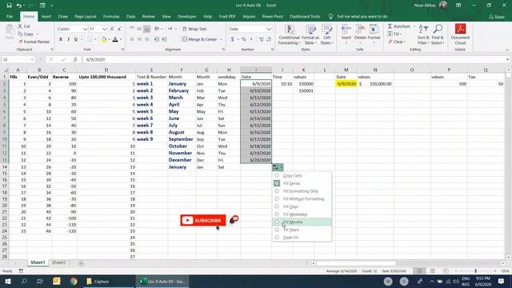Screen dimensions: 512x288
Task: Undo the last action
Action: (19, 6)
